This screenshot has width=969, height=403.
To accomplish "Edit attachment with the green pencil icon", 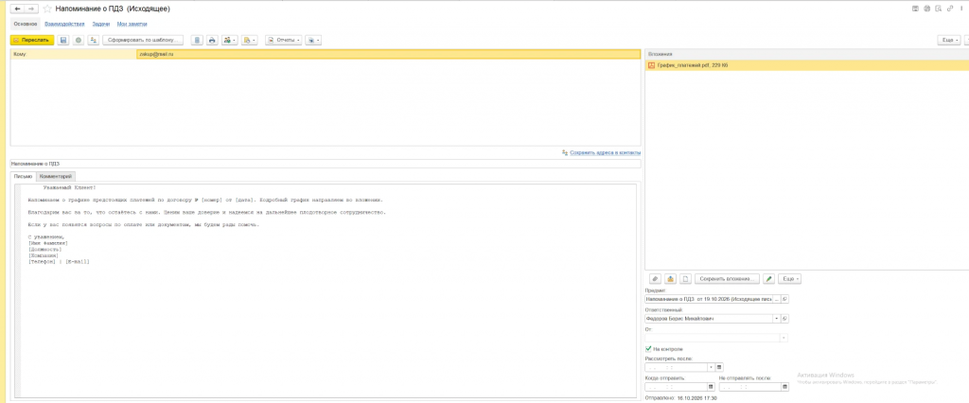I will click(x=768, y=279).
